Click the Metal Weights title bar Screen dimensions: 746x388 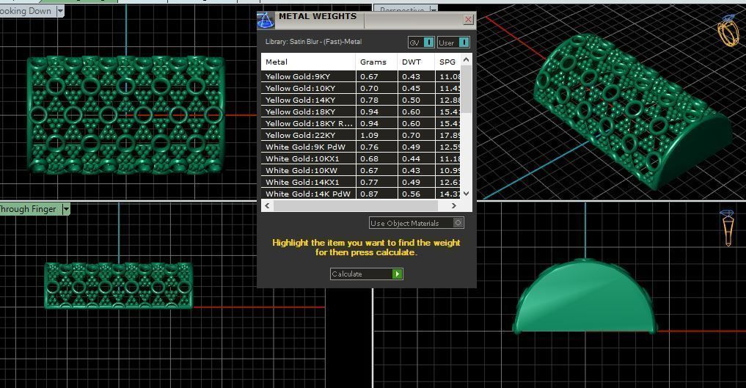click(366, 20)
